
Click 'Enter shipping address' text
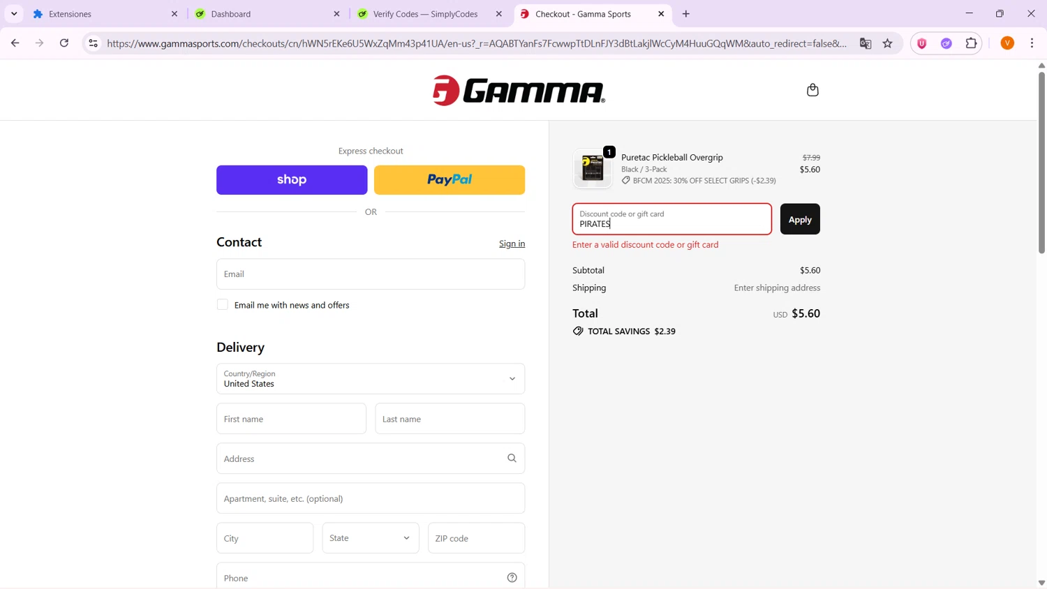click(777, 288)
